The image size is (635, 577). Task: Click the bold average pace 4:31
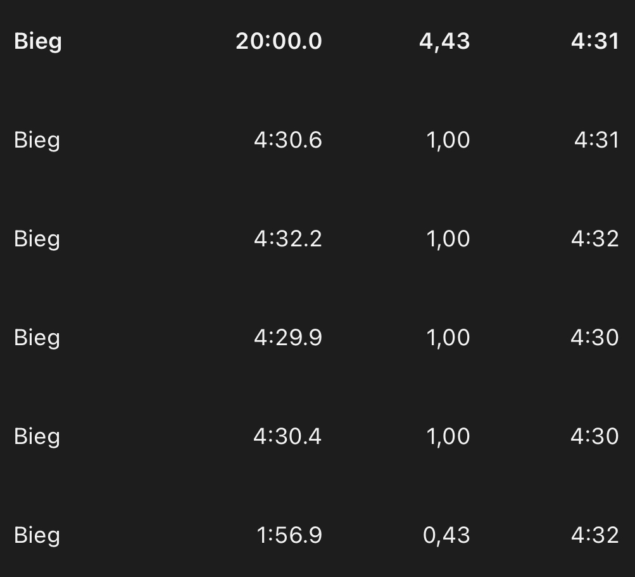[594, 41]
